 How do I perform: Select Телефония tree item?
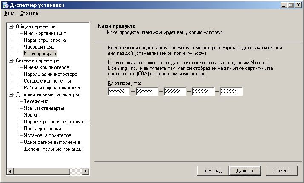[x=36, y=101]
